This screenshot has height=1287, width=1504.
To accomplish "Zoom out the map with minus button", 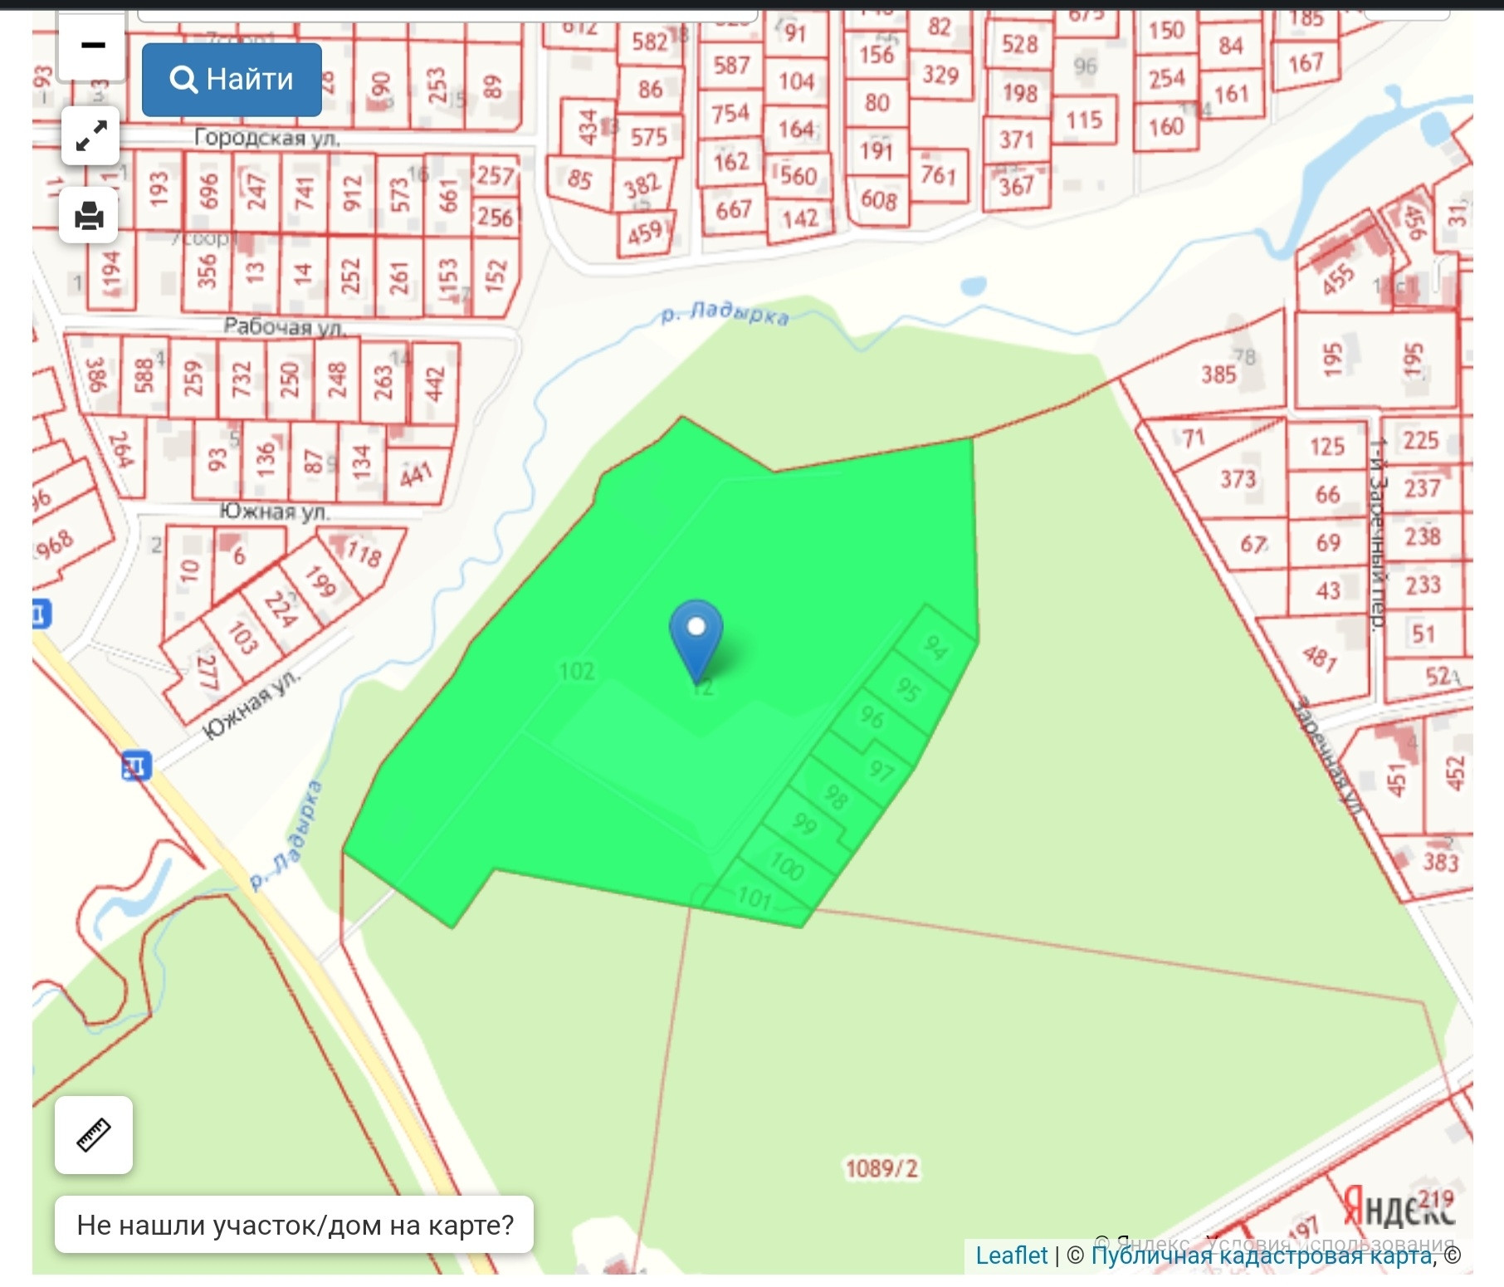I will (93, 46).
